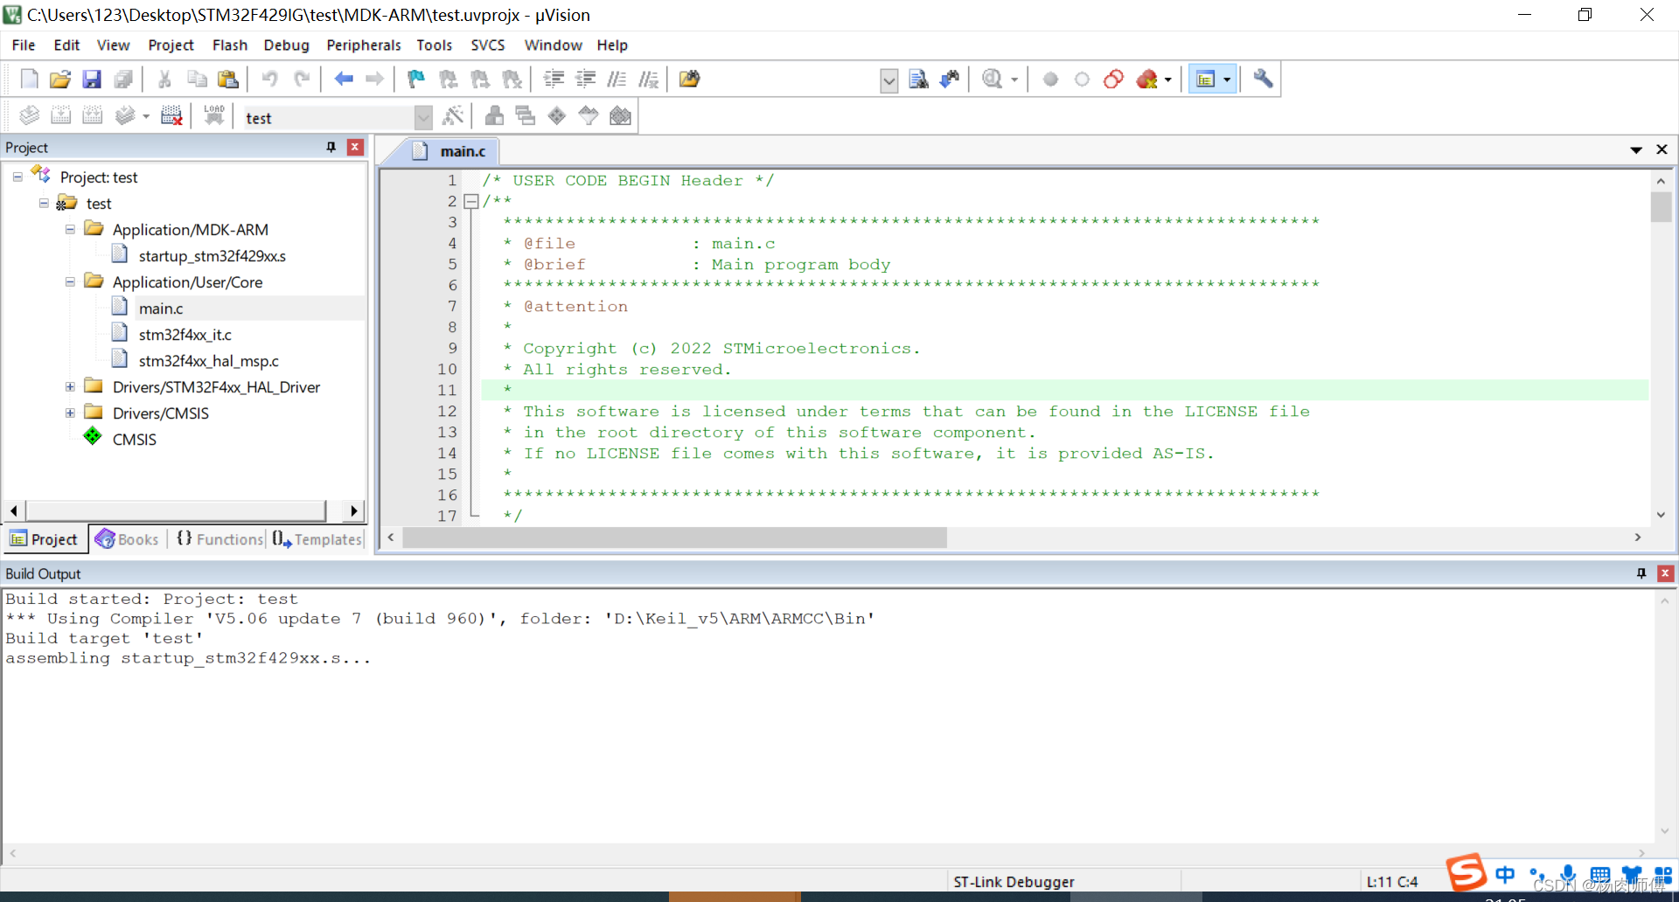The width and height of the screenshot is (1679, 902).
Task: Stop build with red X icon
Action: click(x=172, y=115)
